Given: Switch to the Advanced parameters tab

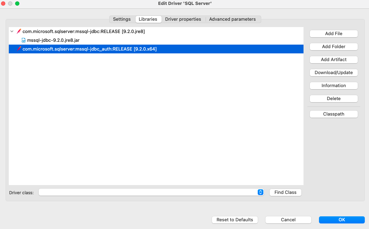Looking at the screenshot, I should click(x=233, y=19).
